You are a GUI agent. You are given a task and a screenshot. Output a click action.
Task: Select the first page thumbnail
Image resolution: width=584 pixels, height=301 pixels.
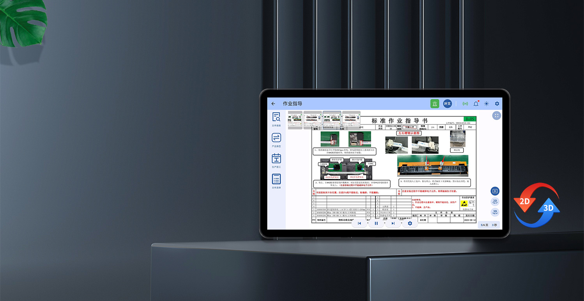point(295,120)
